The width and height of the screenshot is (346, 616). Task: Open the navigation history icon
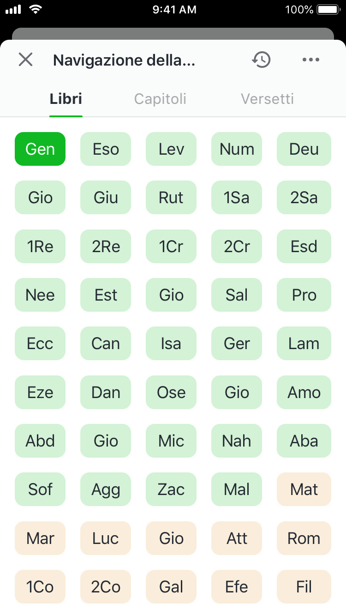click(x=261, y=60)
